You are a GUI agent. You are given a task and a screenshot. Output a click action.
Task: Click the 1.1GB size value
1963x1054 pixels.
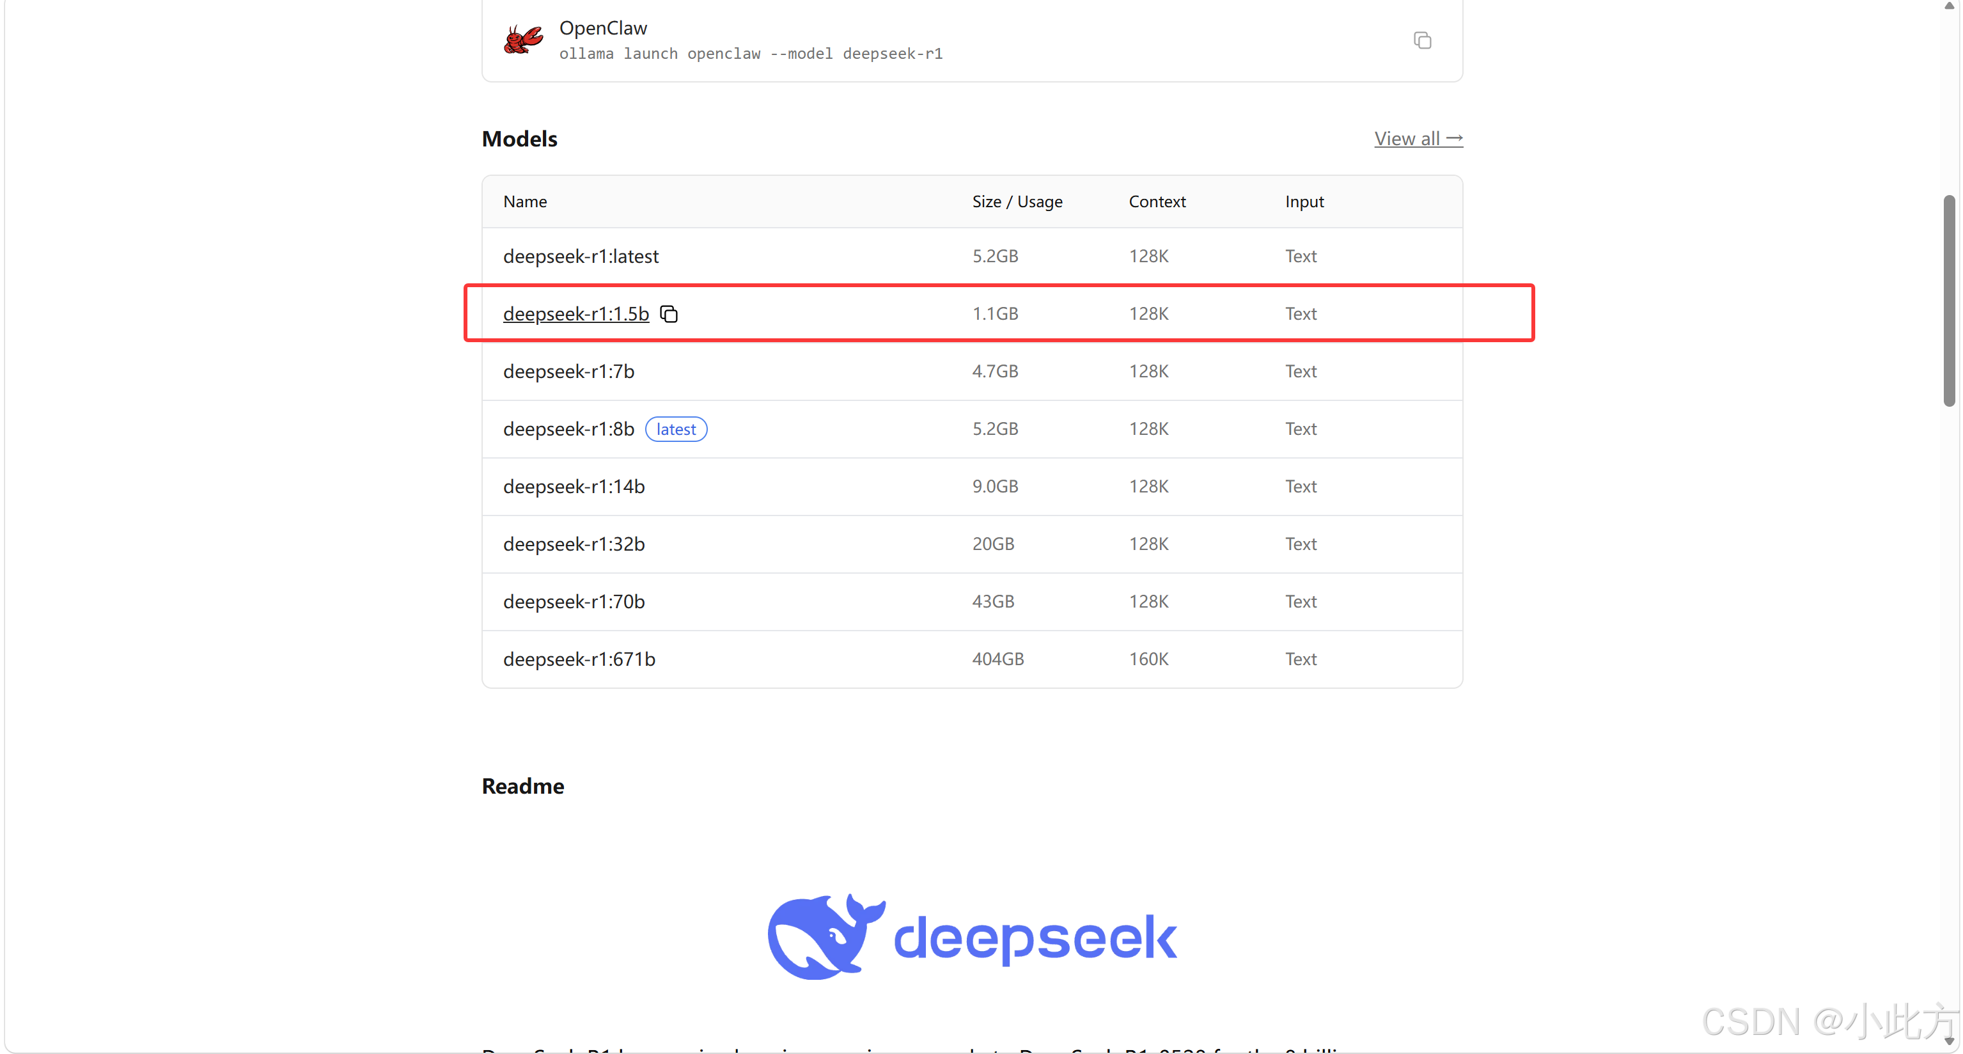click(994, 314)
